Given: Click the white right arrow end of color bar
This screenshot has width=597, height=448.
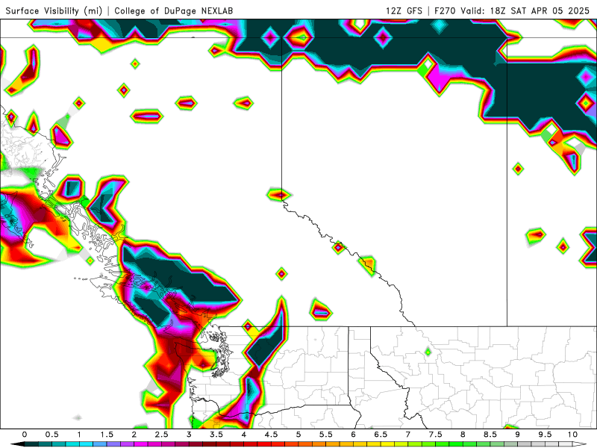Looking at the screenshot, I should pyautogui.click(x=580, y=444).
